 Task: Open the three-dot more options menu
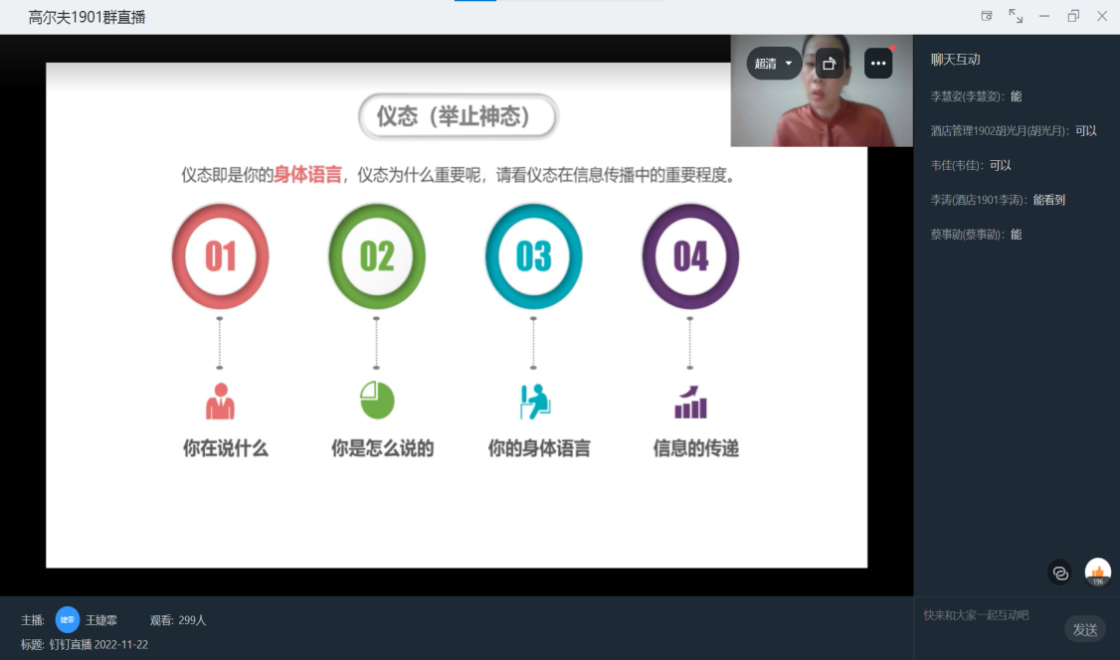878,64
